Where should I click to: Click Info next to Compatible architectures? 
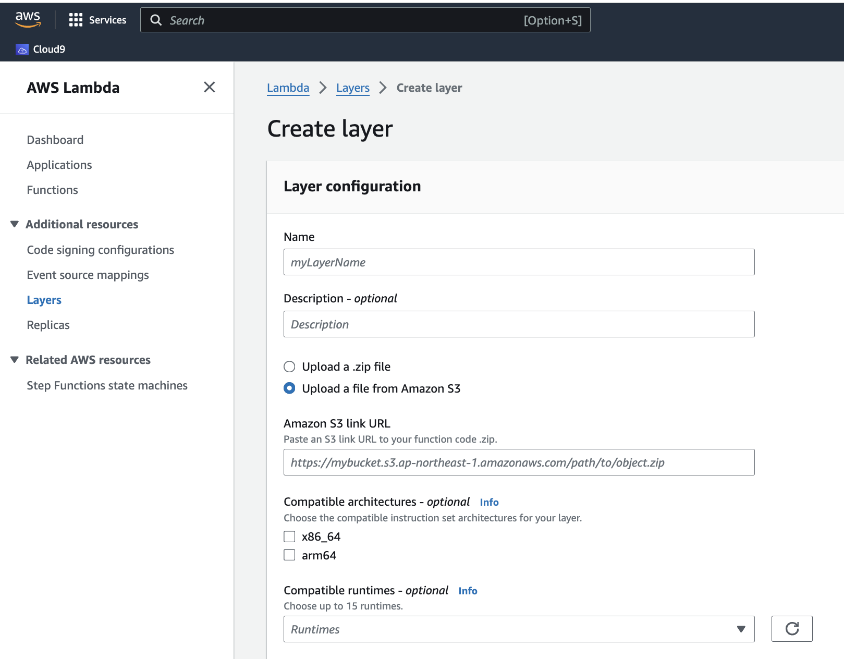point(489,502)
